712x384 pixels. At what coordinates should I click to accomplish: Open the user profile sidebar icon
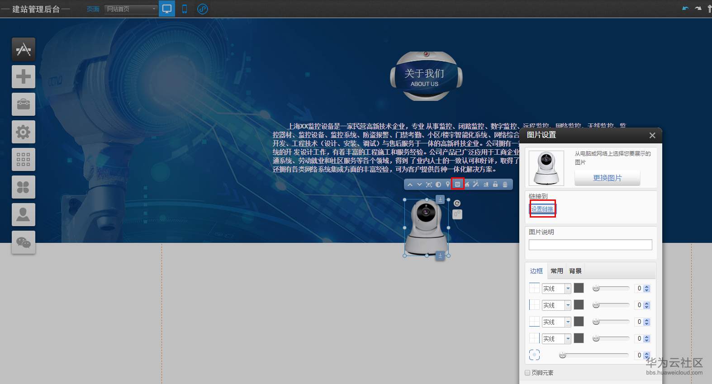coord(24,215)
